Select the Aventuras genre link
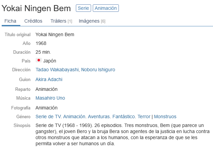This screenshot has height=155, width=213. (x=99, y=117)
